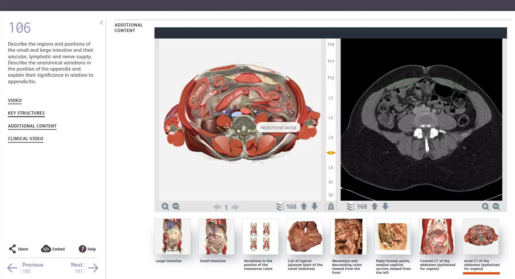
Task: Open the CLINICAL VIDEO link
Action: point(26,139)
